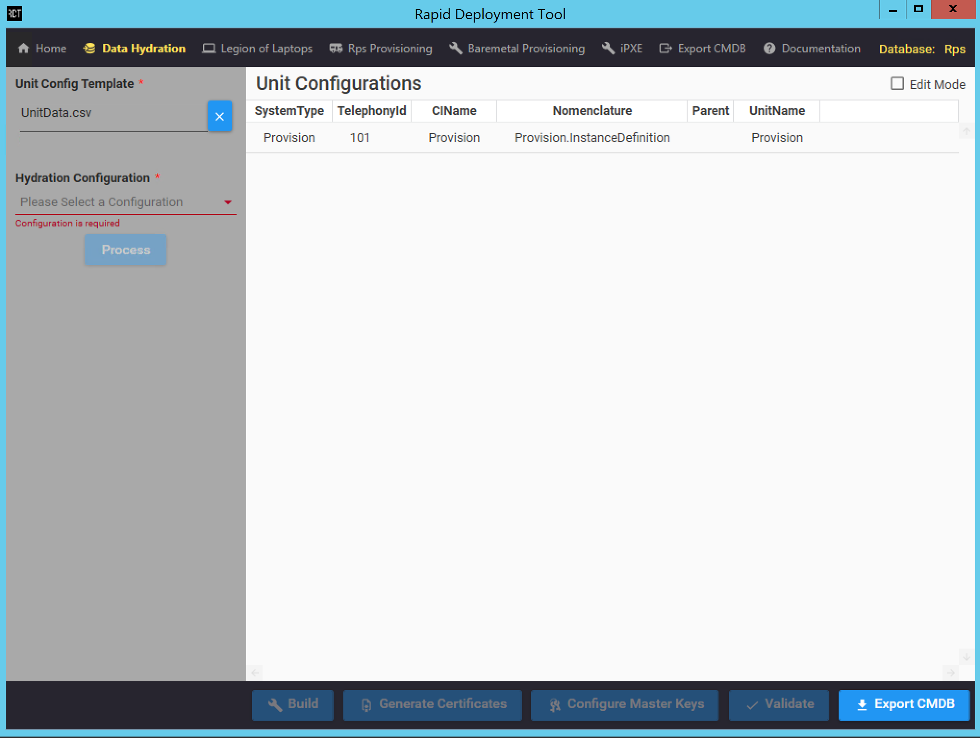Select the Hydration Configuration dropdown
This screenshot has width=980, height=738.
click(x=124, y=201)
